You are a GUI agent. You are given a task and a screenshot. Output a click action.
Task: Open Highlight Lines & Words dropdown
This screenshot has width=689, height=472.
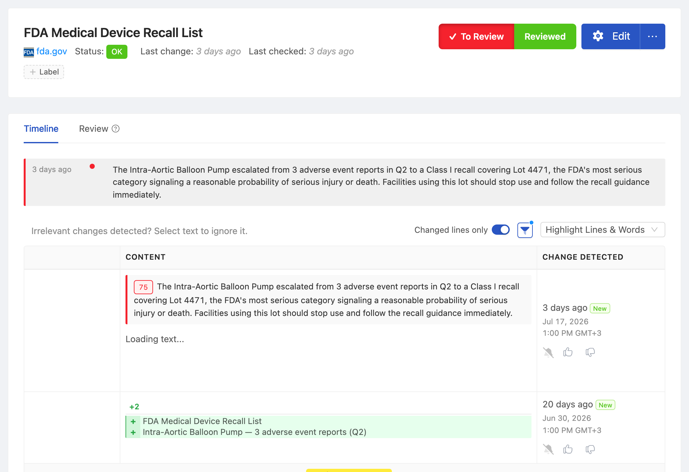(603, 230)
